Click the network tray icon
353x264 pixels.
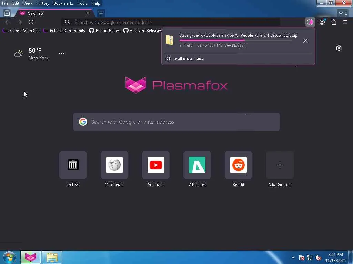(310, 257)
